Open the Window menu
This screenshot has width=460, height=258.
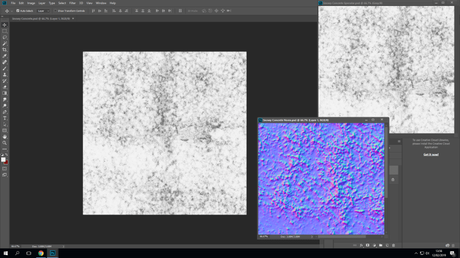click(101, 3)
